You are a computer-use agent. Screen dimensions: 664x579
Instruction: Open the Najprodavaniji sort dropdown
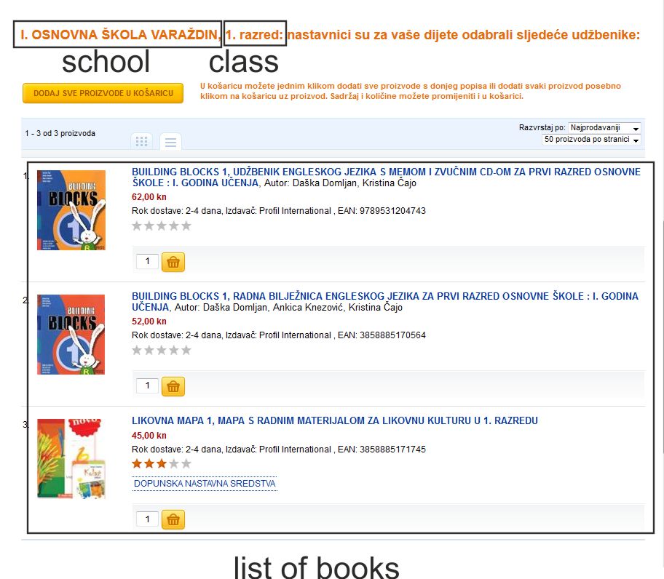tap(604, 128)
